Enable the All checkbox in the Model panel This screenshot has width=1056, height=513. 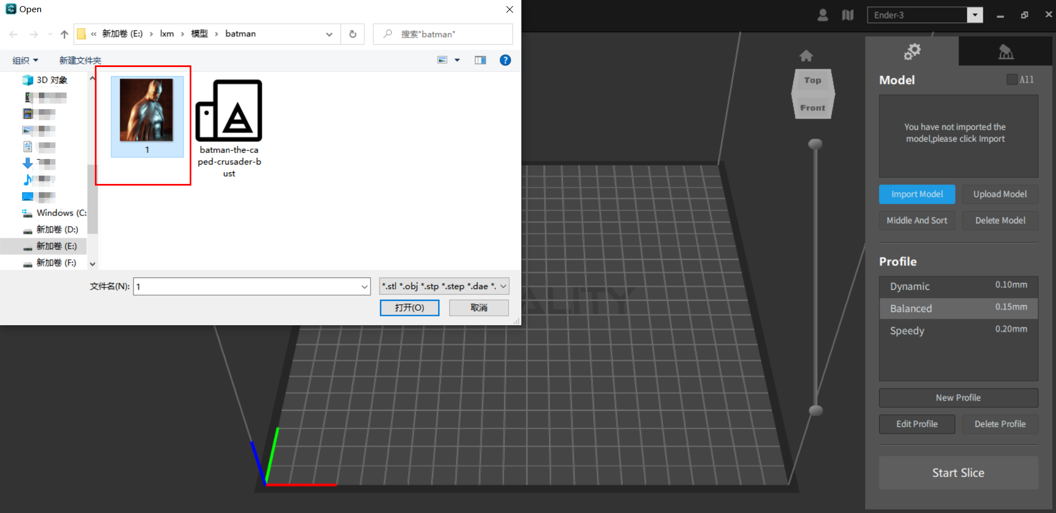coord(1011,79)
